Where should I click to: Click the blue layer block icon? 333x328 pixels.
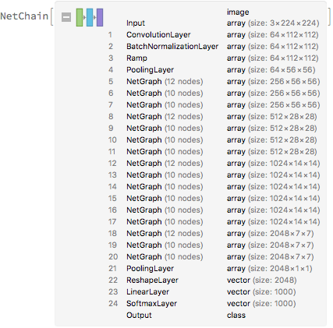pos(90,17)
